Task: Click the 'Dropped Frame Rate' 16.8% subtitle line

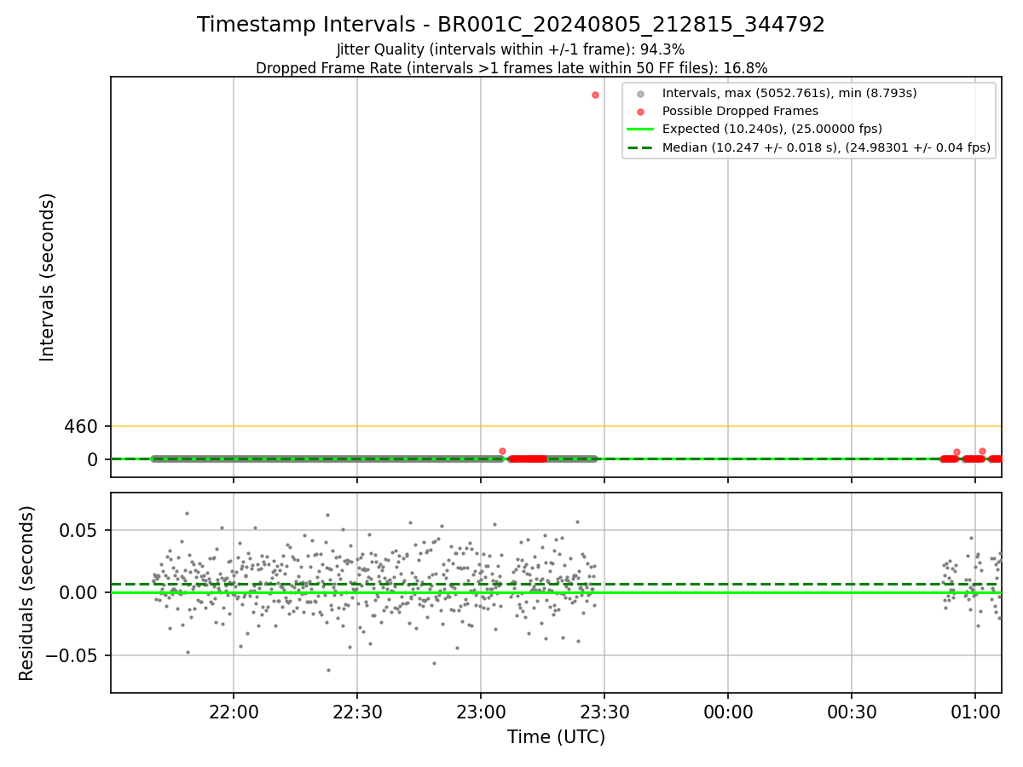Action: pyautogui.click(x=511, y=68)
